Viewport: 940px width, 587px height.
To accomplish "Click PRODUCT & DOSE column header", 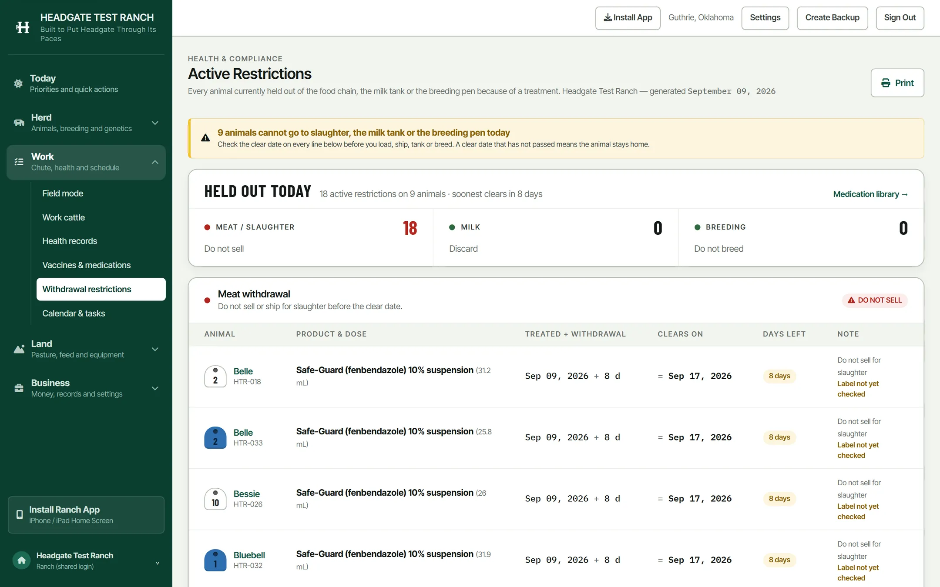I will 331,334.
